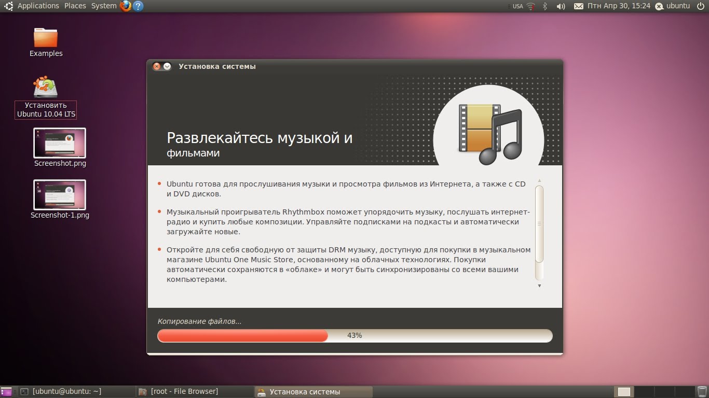Minimize the installer window with arrow button
709x398 pixels.
point(167,66)
